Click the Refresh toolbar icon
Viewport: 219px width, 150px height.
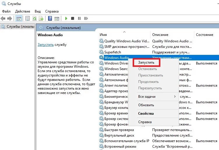34,18
